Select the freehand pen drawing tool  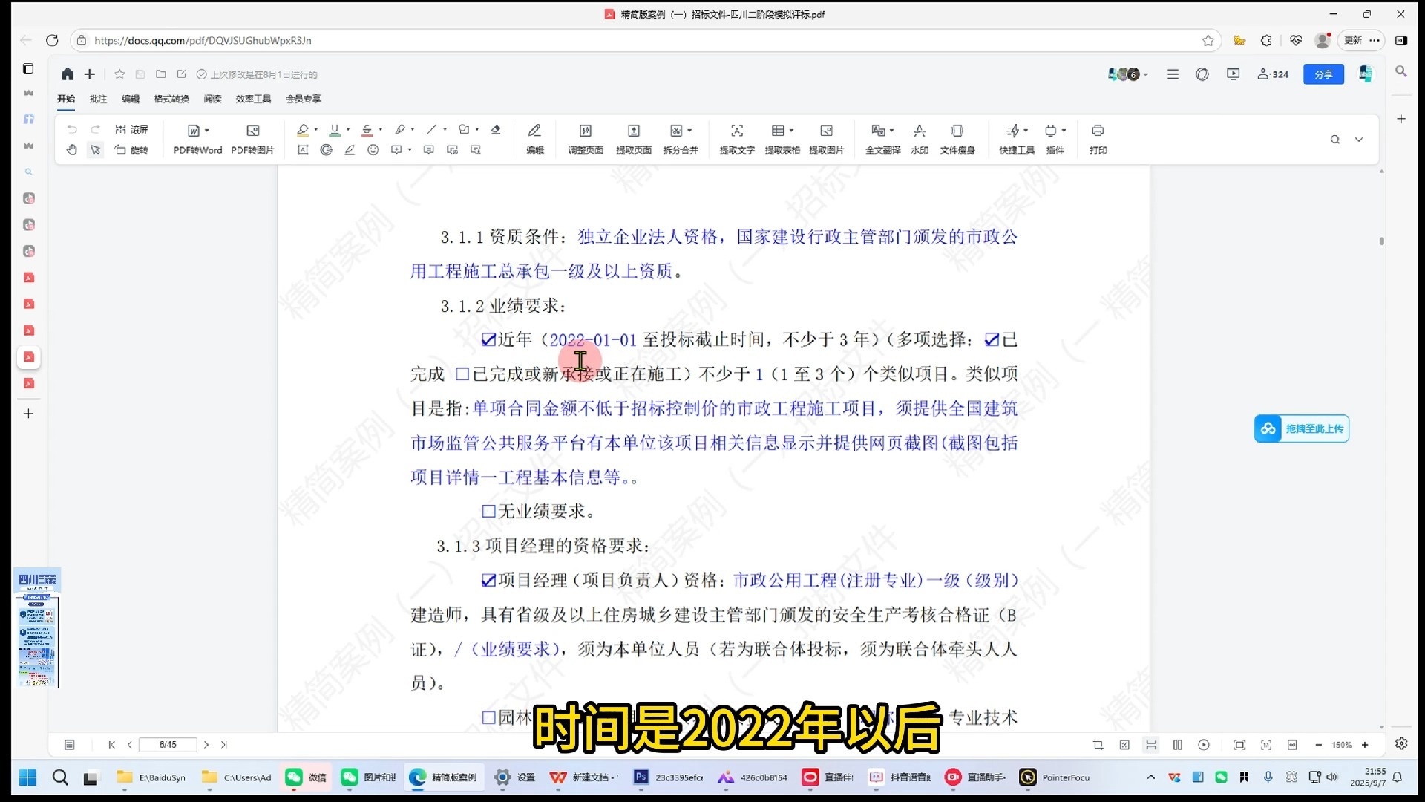pyautogui.click(x=400, y=130)
